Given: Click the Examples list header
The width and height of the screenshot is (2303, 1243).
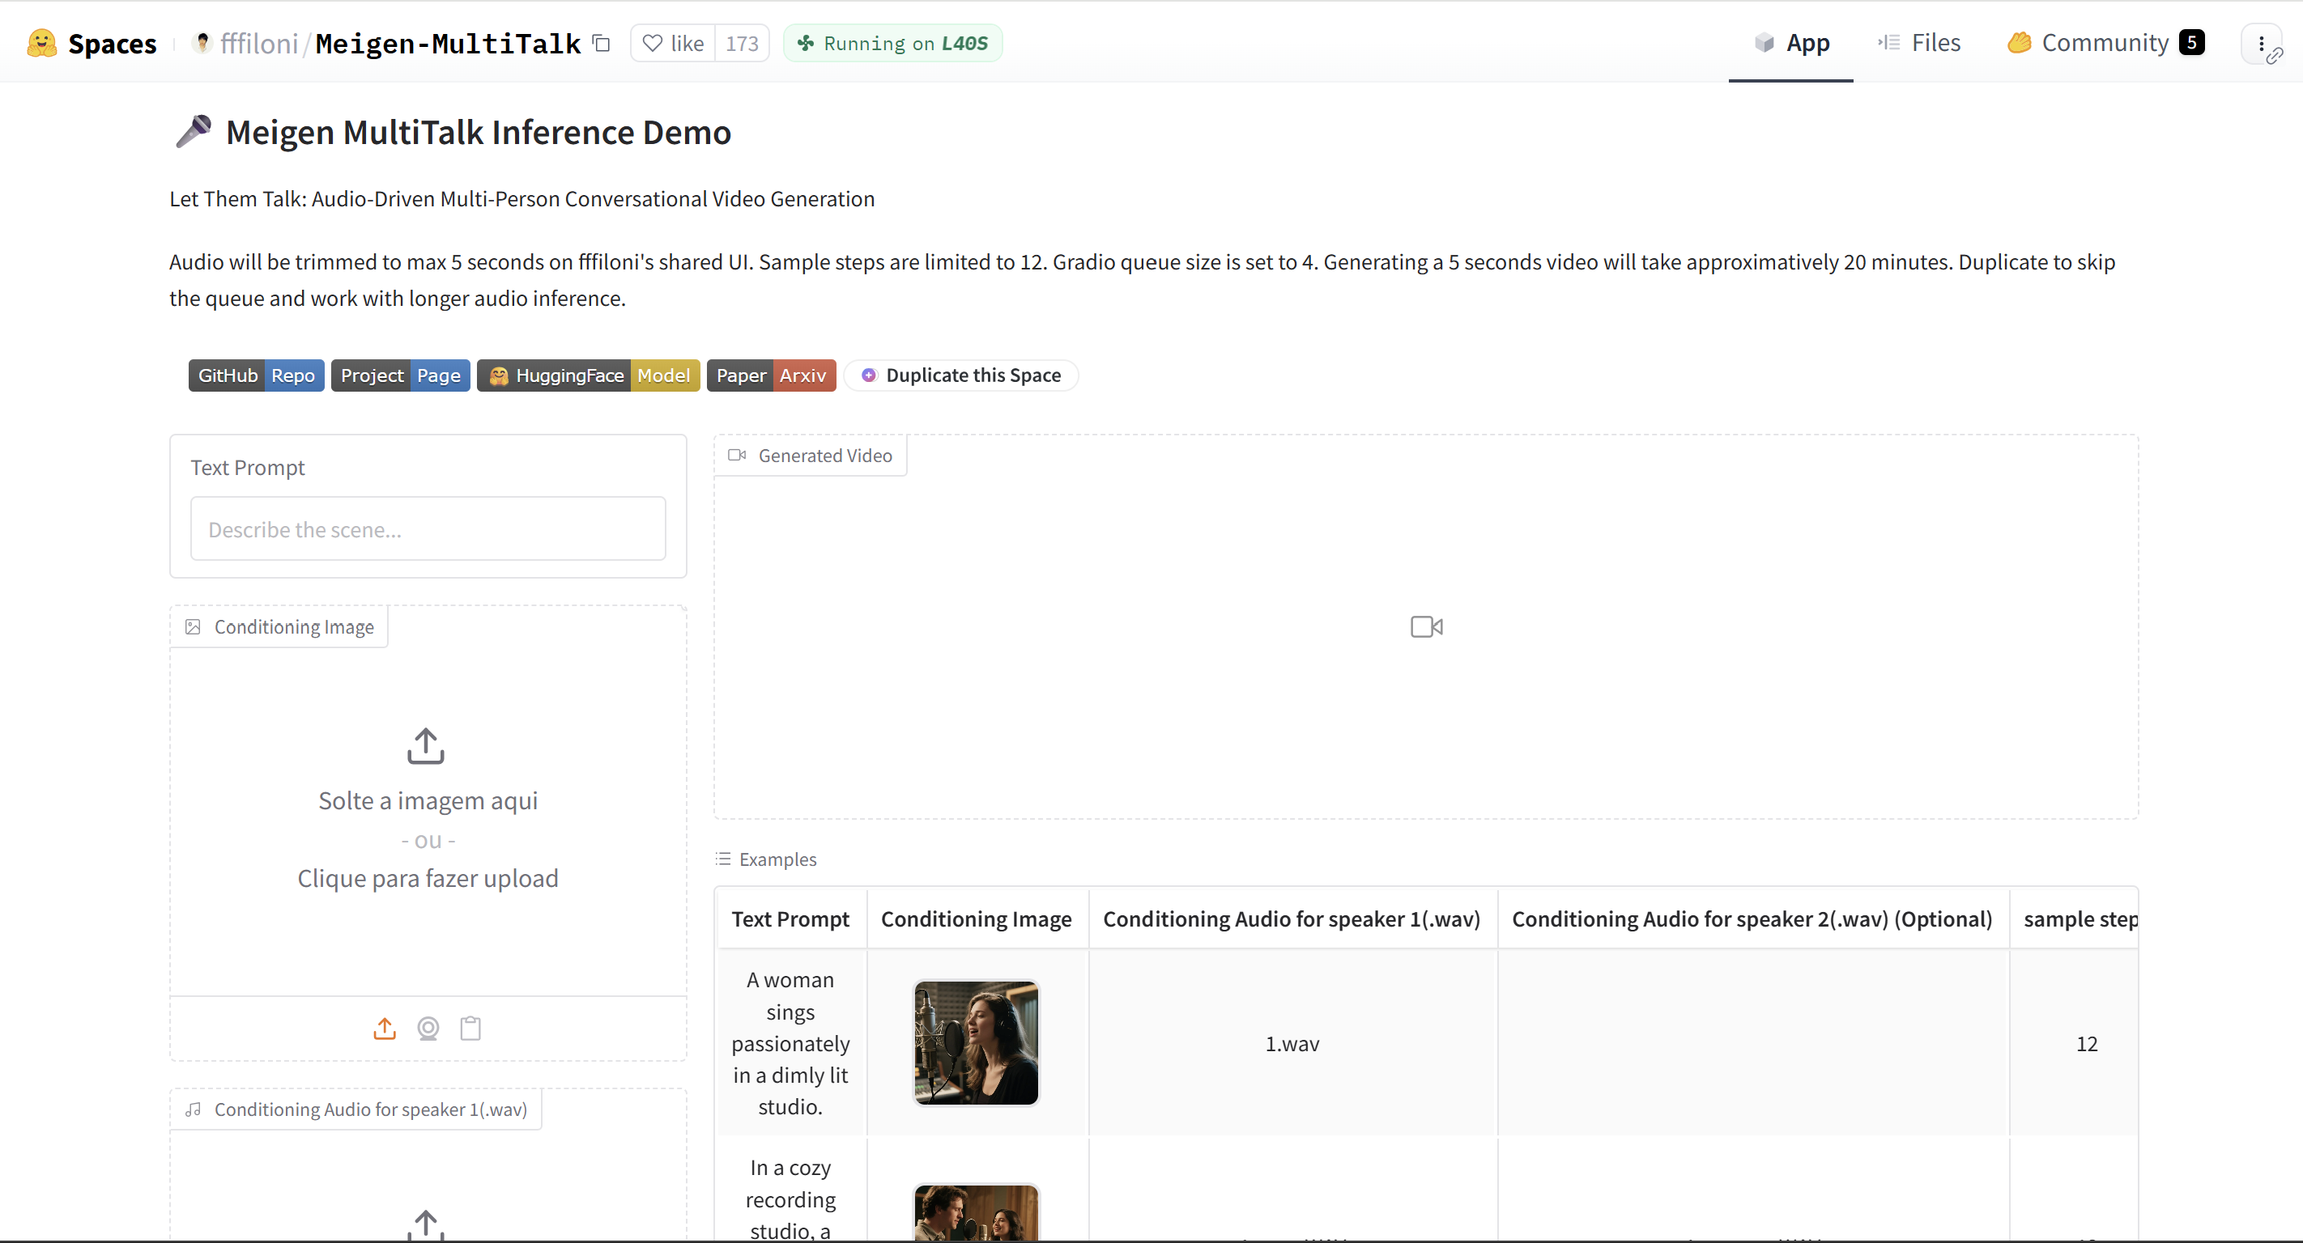Looking at the screenshot, I should (766, 859).
